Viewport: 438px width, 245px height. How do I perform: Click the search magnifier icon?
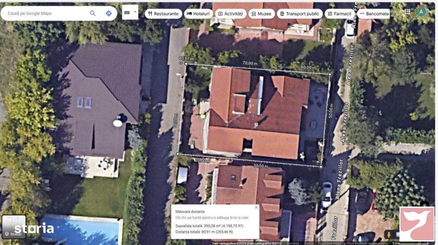[x=93, y=13]
